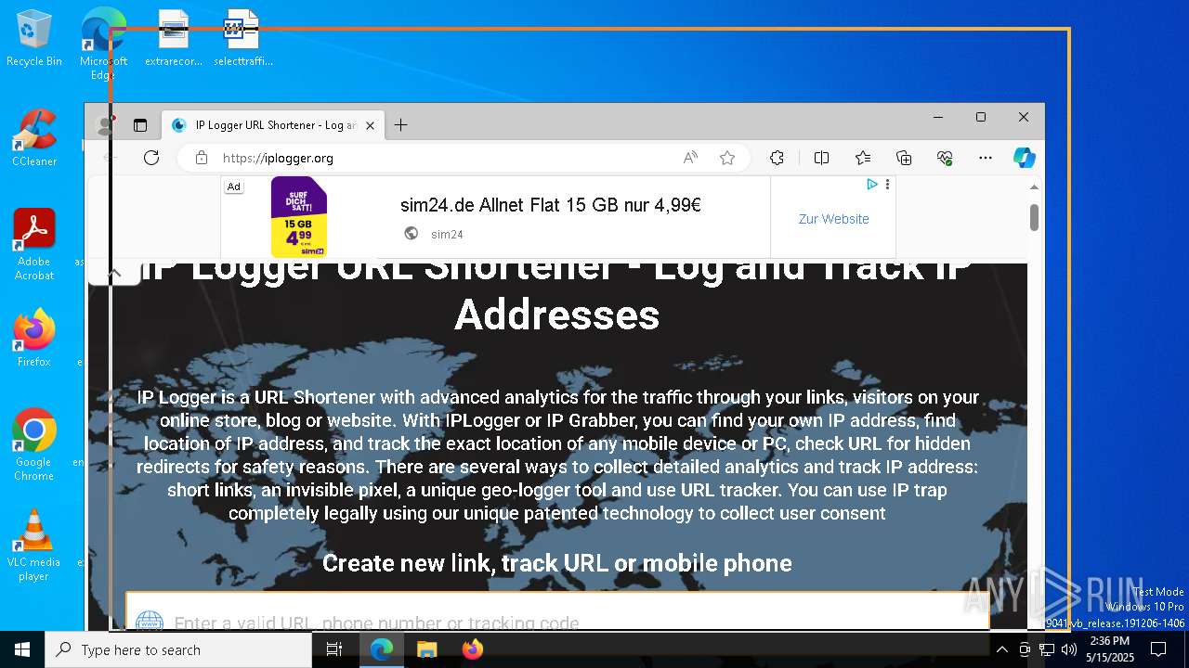Open the Google Chrome desktop shortcut

click(34, 445)
